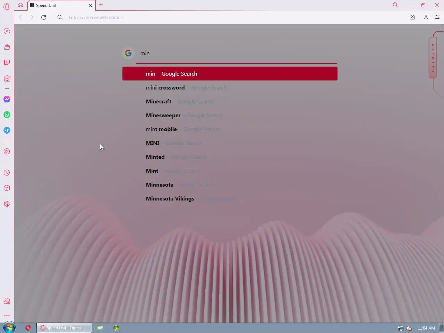The height and width of the screenshot is (333, 444).
Task: Click the 11:04 AM taskbar clock
Action: pos(426,328)
